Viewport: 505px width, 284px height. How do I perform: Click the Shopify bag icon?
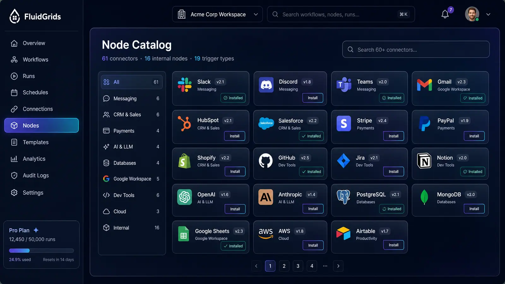(184, 161)
